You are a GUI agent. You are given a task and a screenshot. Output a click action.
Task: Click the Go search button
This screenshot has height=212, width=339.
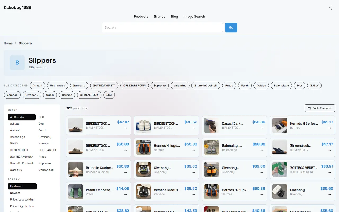point(231,27)
